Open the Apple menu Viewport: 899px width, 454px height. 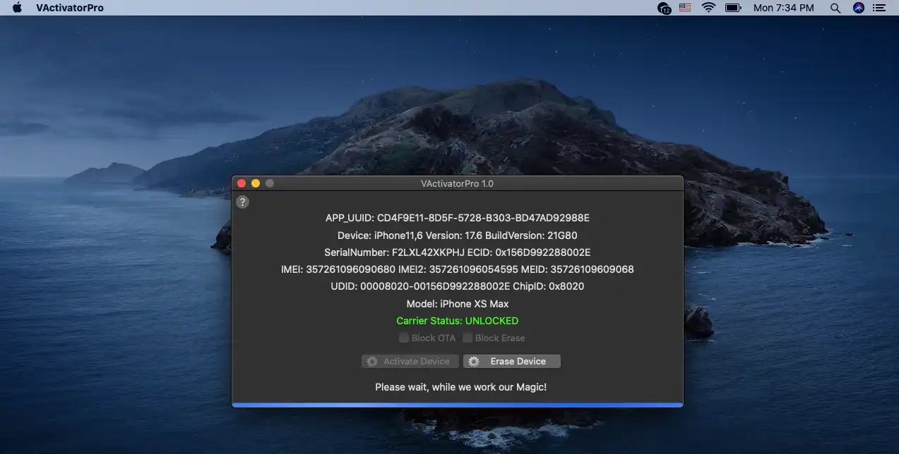click(17, 8)
